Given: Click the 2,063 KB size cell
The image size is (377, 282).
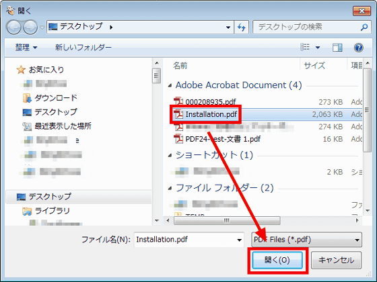Looking at the screenshot, I should pyautogui.click(x=327, y=114).
